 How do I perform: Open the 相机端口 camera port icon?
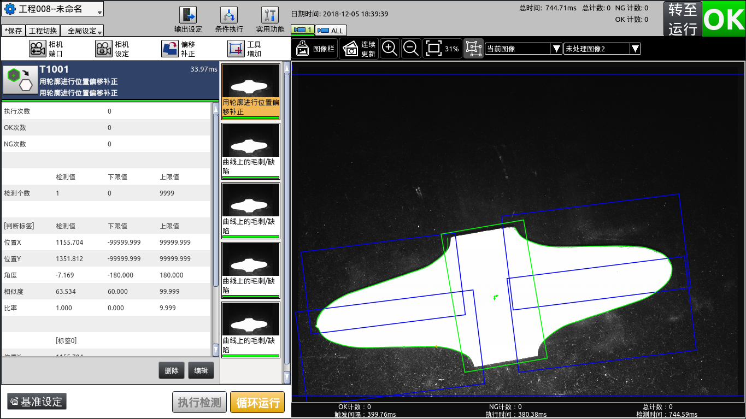38,49
